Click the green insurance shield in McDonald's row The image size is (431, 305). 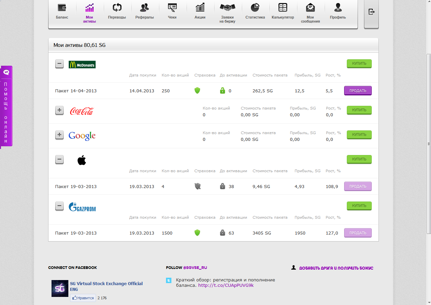[197, 90]
